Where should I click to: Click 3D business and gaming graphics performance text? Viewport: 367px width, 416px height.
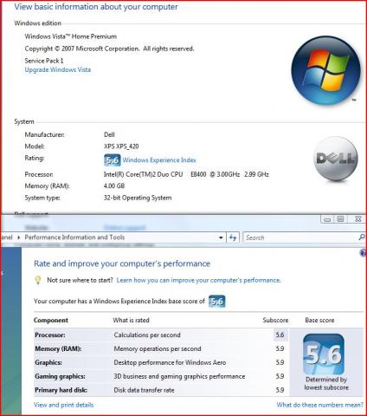click(179, 376)
